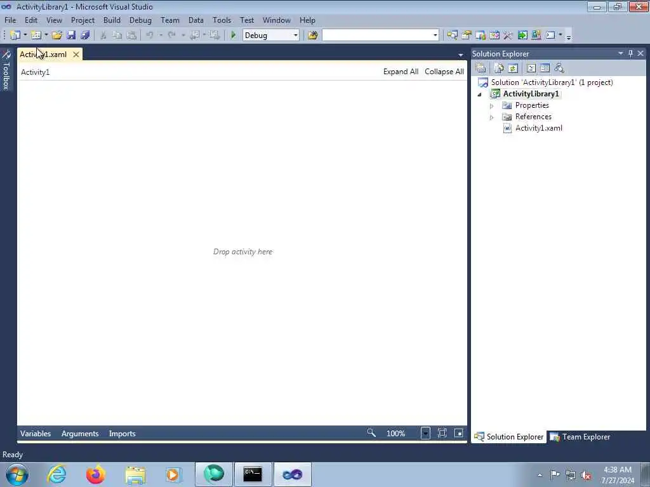Click Properties icon in Solution Explorer toolbar

481,68
